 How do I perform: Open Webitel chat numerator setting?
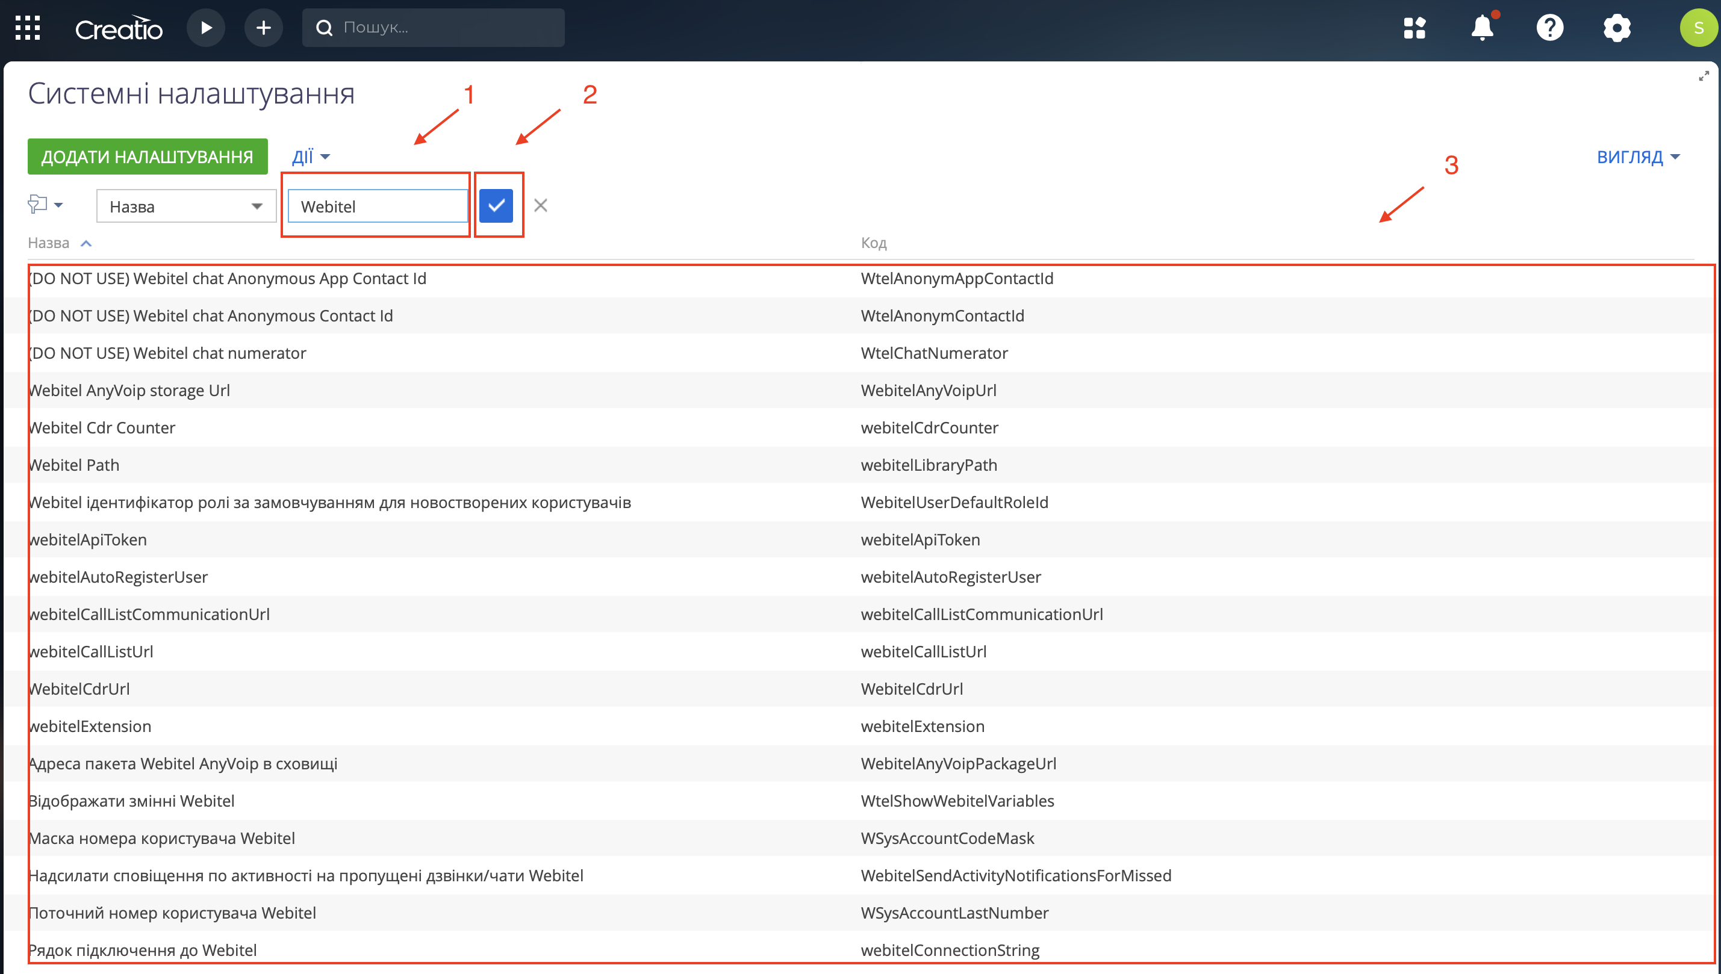coord(167,353)
